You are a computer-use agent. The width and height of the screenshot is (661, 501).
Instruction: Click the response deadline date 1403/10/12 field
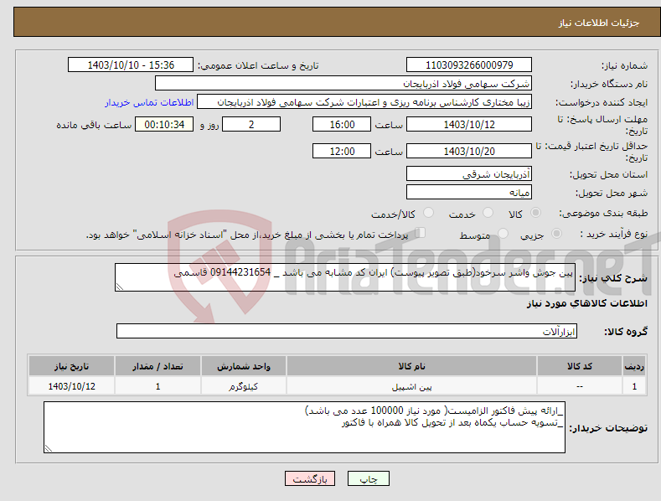pyautogui.click(x=469, y=124)
